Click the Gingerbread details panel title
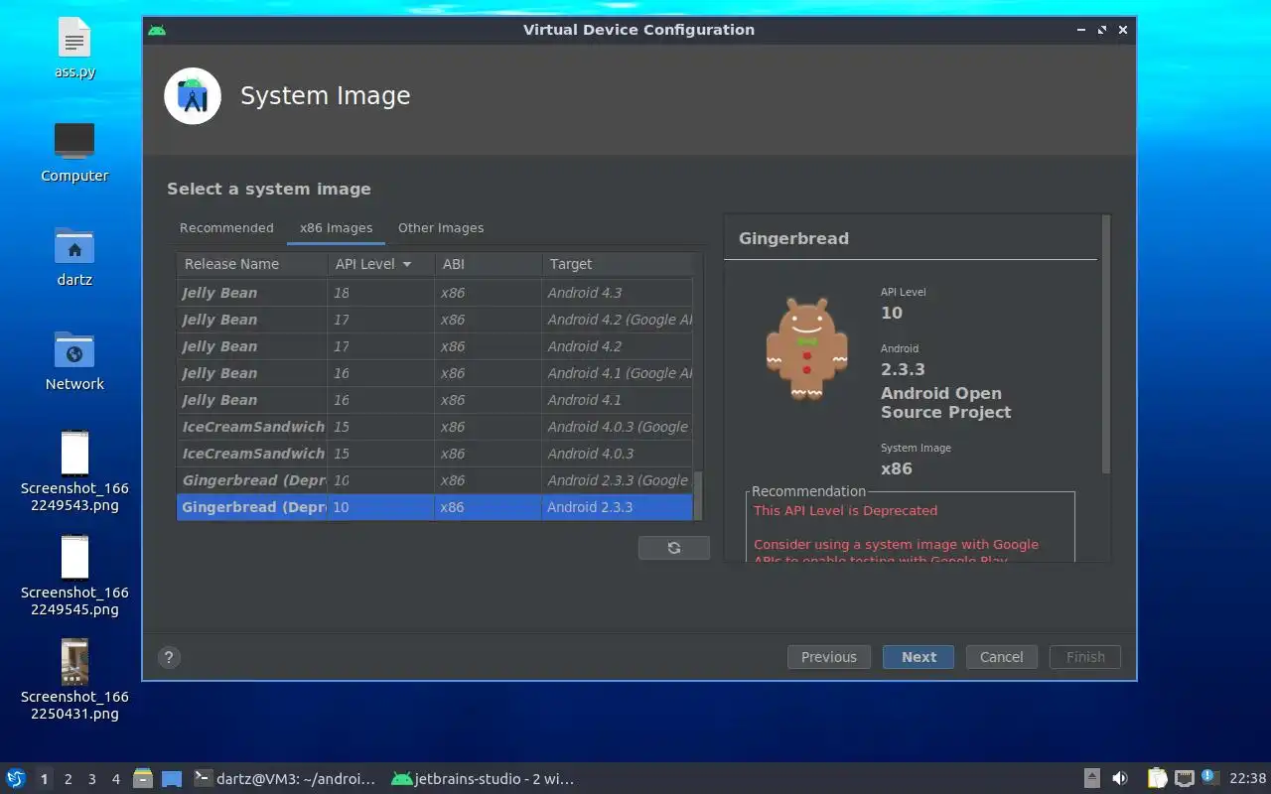This screenshot has height=794, width=1271. [x=793, y=238]
